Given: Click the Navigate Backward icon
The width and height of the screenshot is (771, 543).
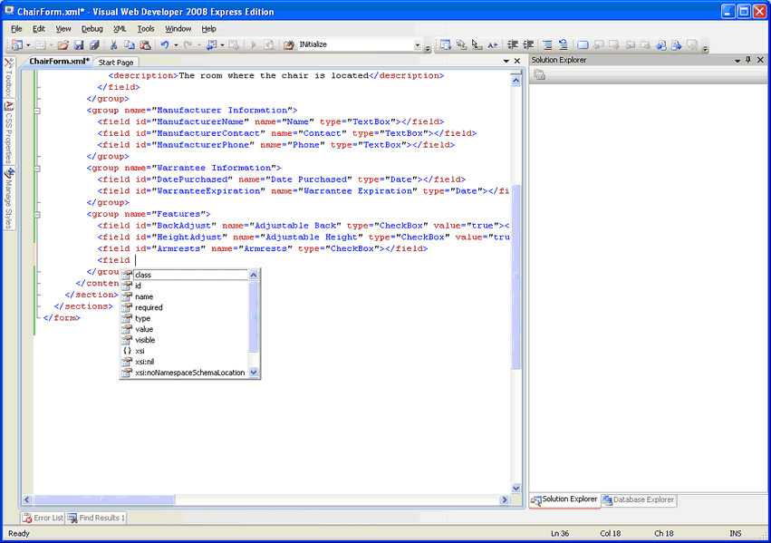Looking at the screenshot, I should click(x=212, y=44).
